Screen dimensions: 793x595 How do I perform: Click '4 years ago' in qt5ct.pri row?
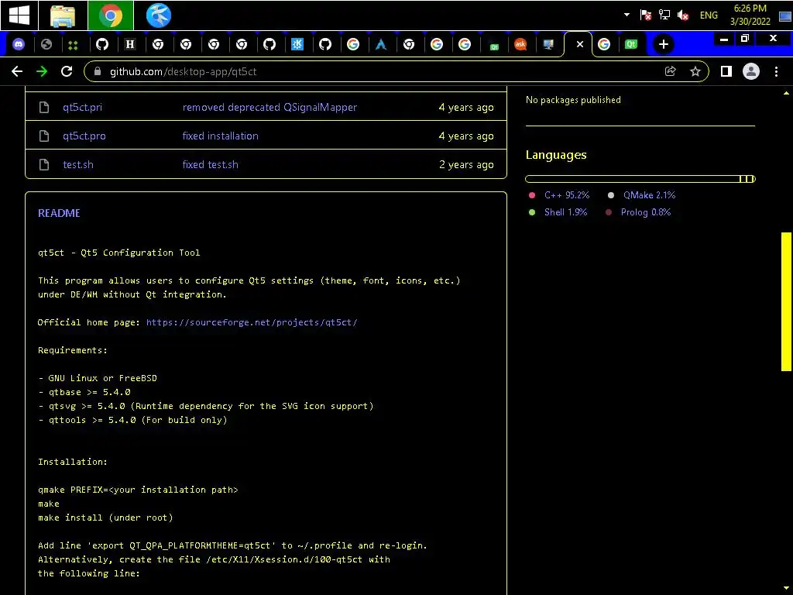pos(465,107)
